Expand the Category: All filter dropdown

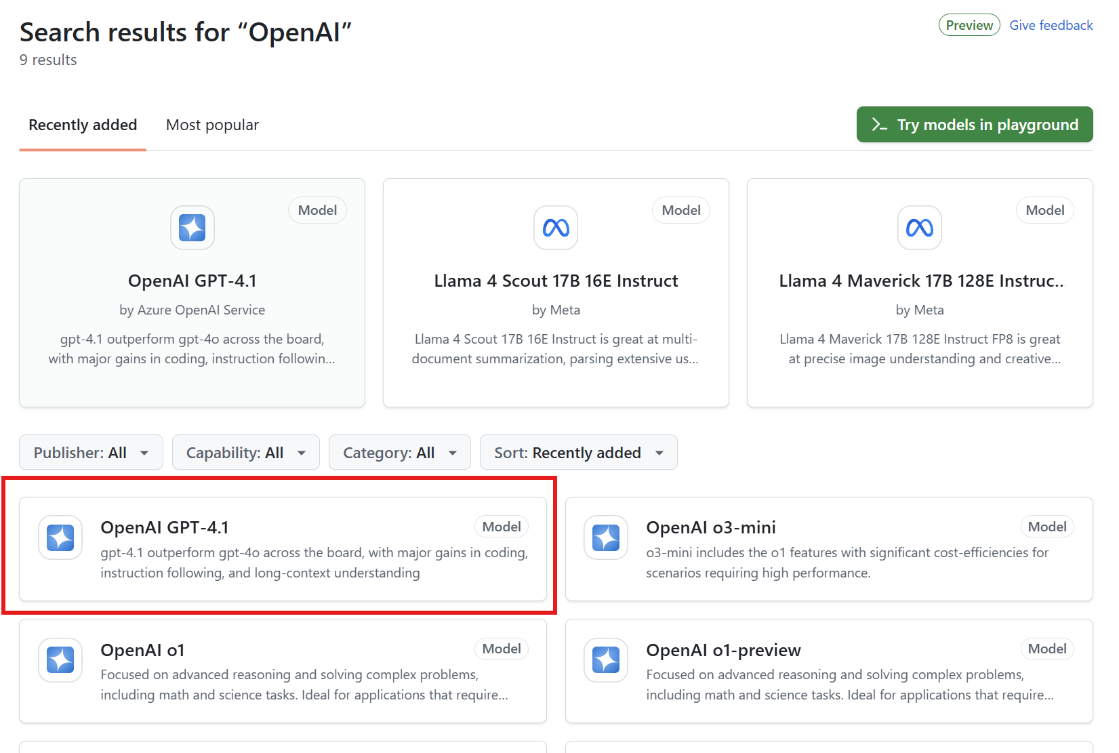tap(400, 452)
